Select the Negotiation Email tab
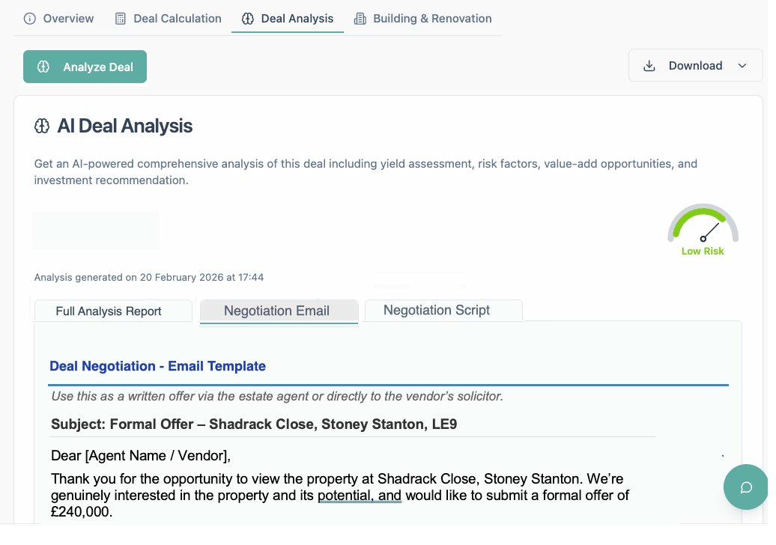Screen dimensions: 776x545 tap(276, 311)
